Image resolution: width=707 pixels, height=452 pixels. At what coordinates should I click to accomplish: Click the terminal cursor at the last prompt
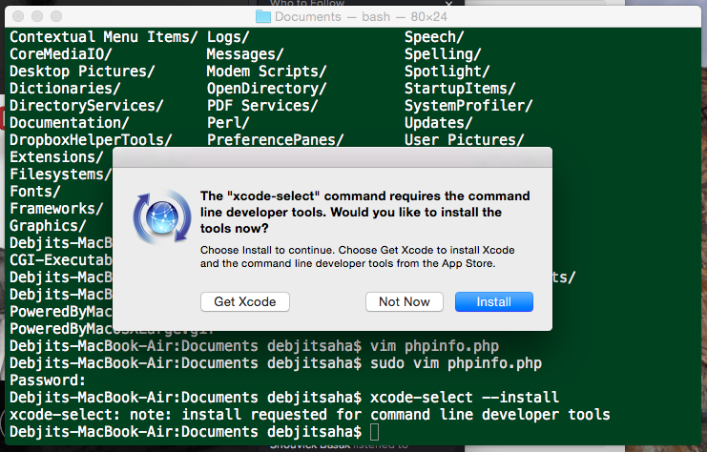375,433
